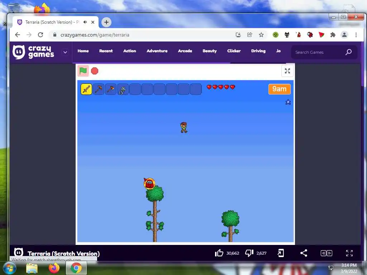
Task: Click Chrome in the taskbar
Action: [x=76, y=268]
